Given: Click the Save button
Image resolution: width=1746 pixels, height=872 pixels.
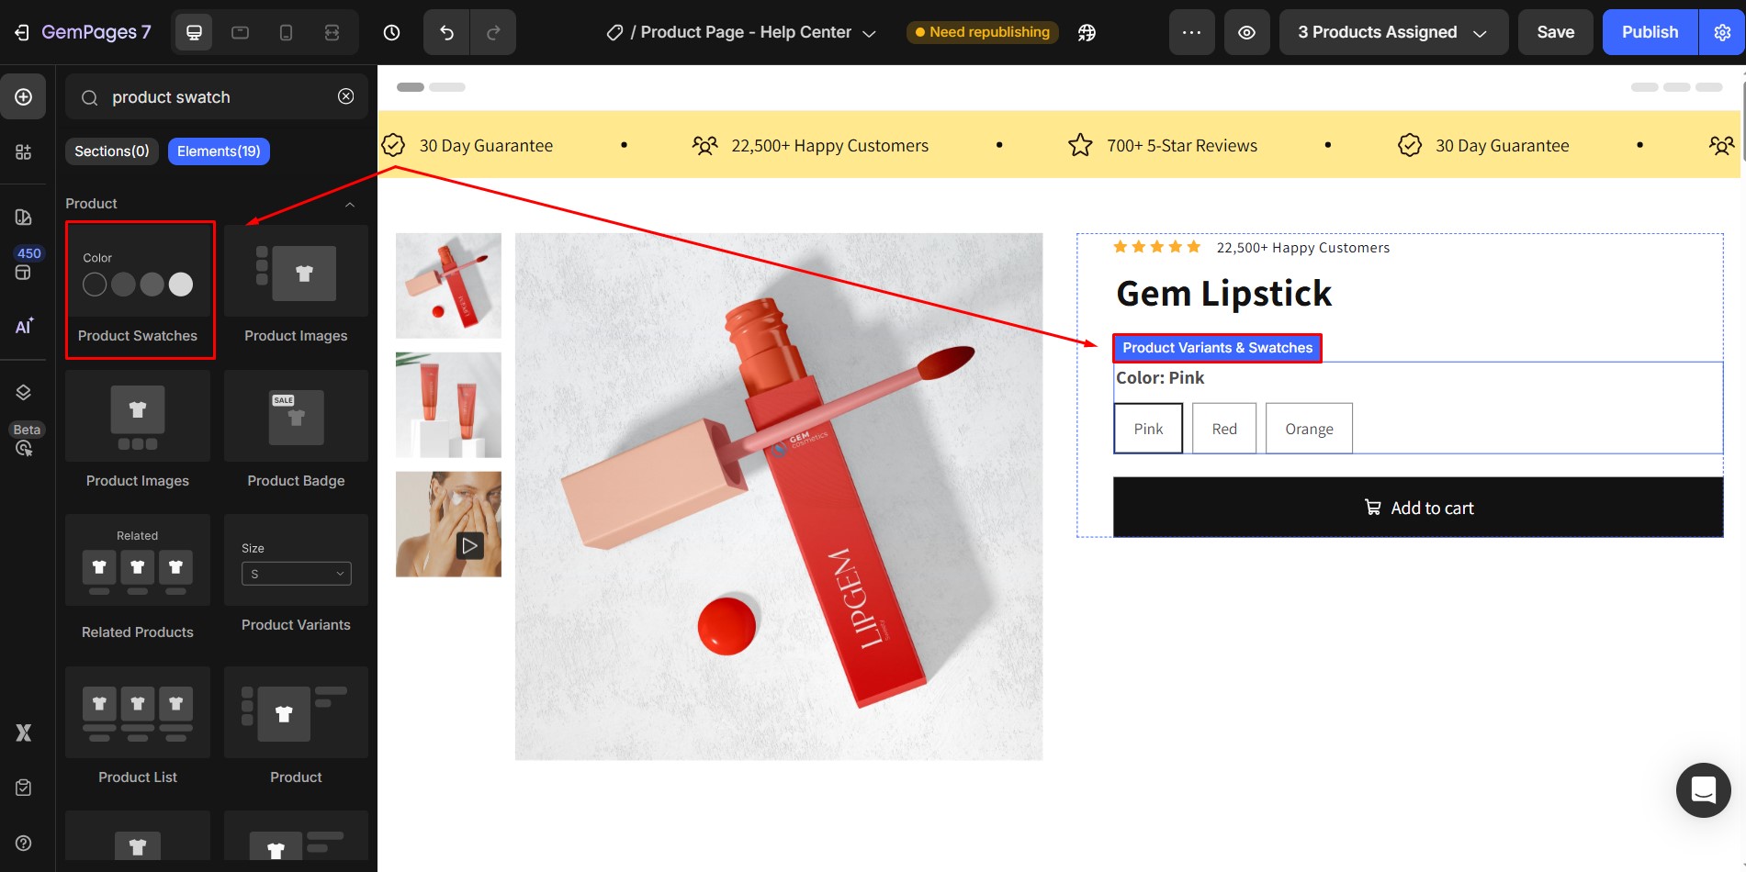Looking at the screenshot, I should click(x=1555, y=32).
